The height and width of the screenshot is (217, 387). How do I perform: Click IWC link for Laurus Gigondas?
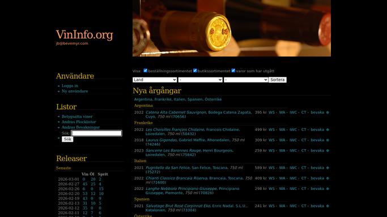293,140
